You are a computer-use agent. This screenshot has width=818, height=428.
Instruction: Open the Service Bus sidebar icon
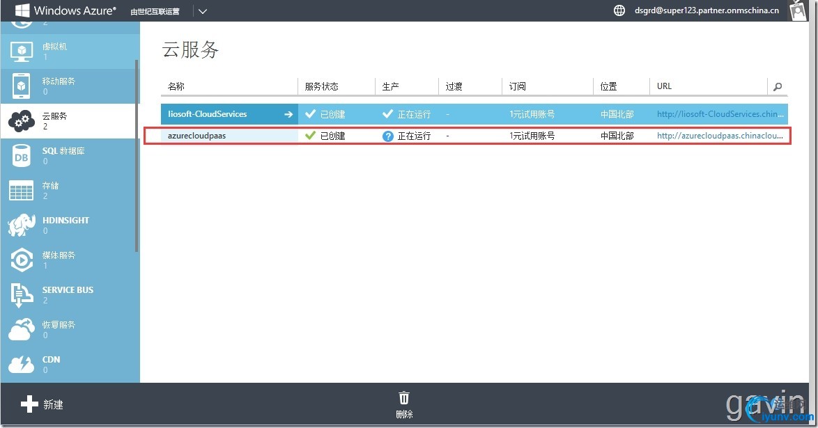22,295
